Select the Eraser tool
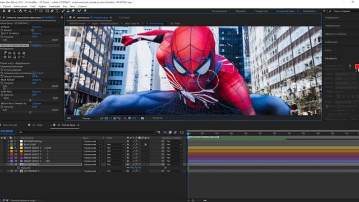This screenshot has height=202, width=359. pyautogui.click(x=73, y=11)
